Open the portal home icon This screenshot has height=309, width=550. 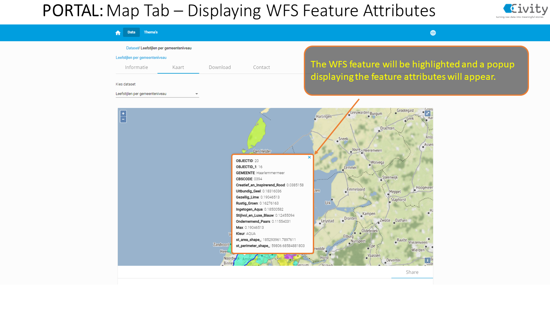click(118, 33)
